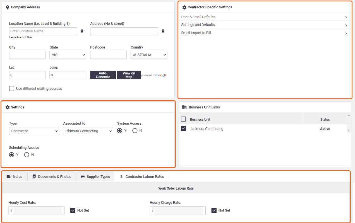Image resolution: width=355 pixels, height=223 pixels.
Task: Click the dollar icon on Contractor Labour Rates
Action: tap(121, 176)
